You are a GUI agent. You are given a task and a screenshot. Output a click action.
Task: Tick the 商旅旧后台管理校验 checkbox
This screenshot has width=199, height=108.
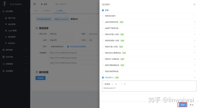[103, 53]
